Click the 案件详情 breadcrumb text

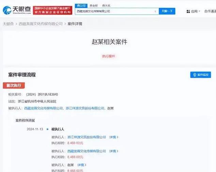pyautogui.click(x=75, y=24)
